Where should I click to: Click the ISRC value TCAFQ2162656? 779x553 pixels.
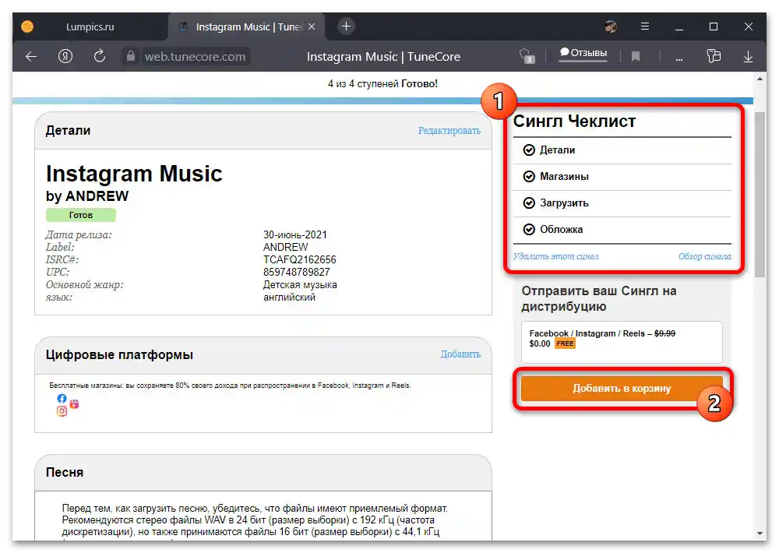pos(300,260)
